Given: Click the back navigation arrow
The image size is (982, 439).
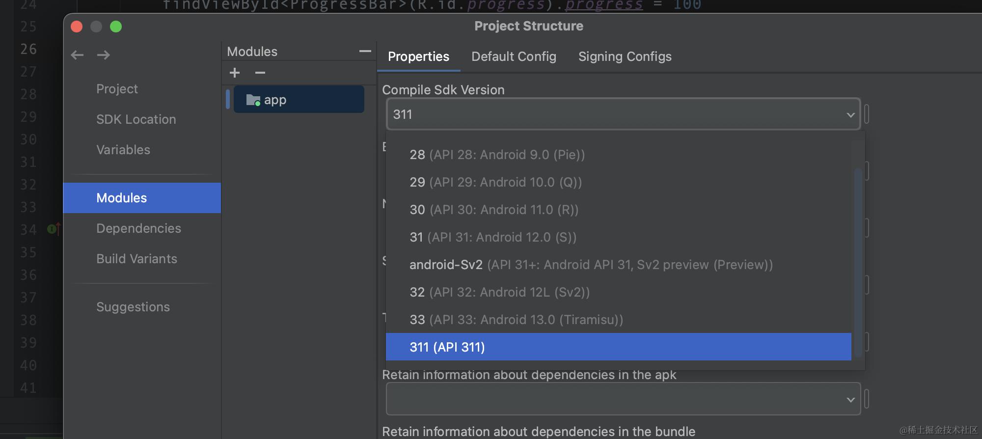Looking at the screenshot, I should coord(77,55).
